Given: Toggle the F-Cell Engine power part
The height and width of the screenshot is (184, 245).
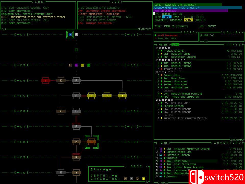Looking at the screenshot, I should pos(174,51).
